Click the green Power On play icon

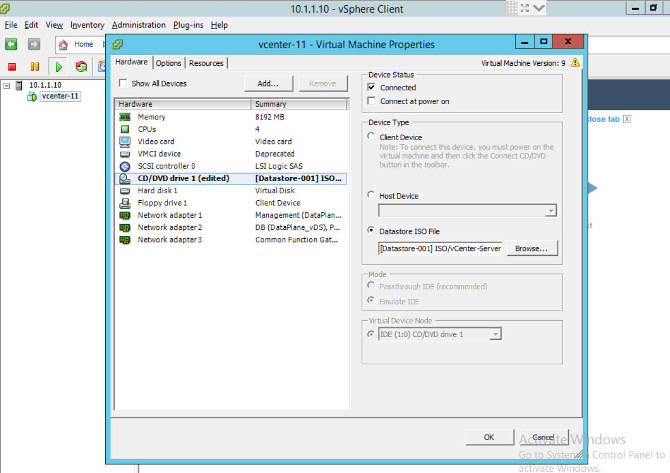[x=59, y=66]
